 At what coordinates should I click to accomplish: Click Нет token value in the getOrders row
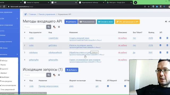[134, 45]
